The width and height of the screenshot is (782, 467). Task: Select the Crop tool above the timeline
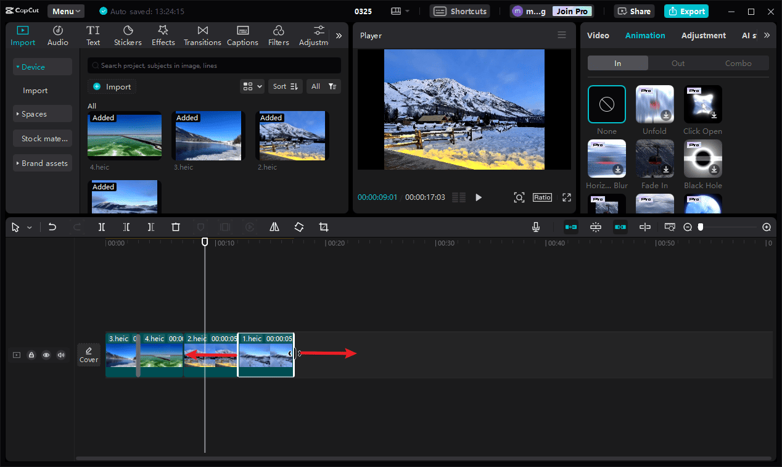[324, 227]
